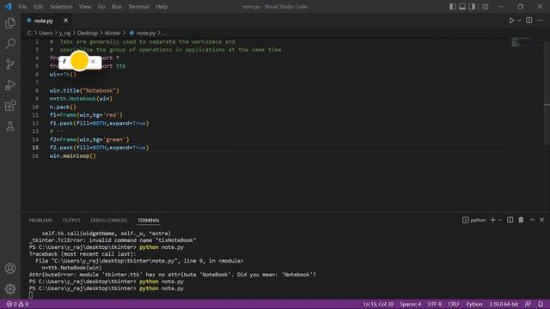Select interpreter 3.10.0 64-bit
The image size is (550, 309).
[504, 304]
